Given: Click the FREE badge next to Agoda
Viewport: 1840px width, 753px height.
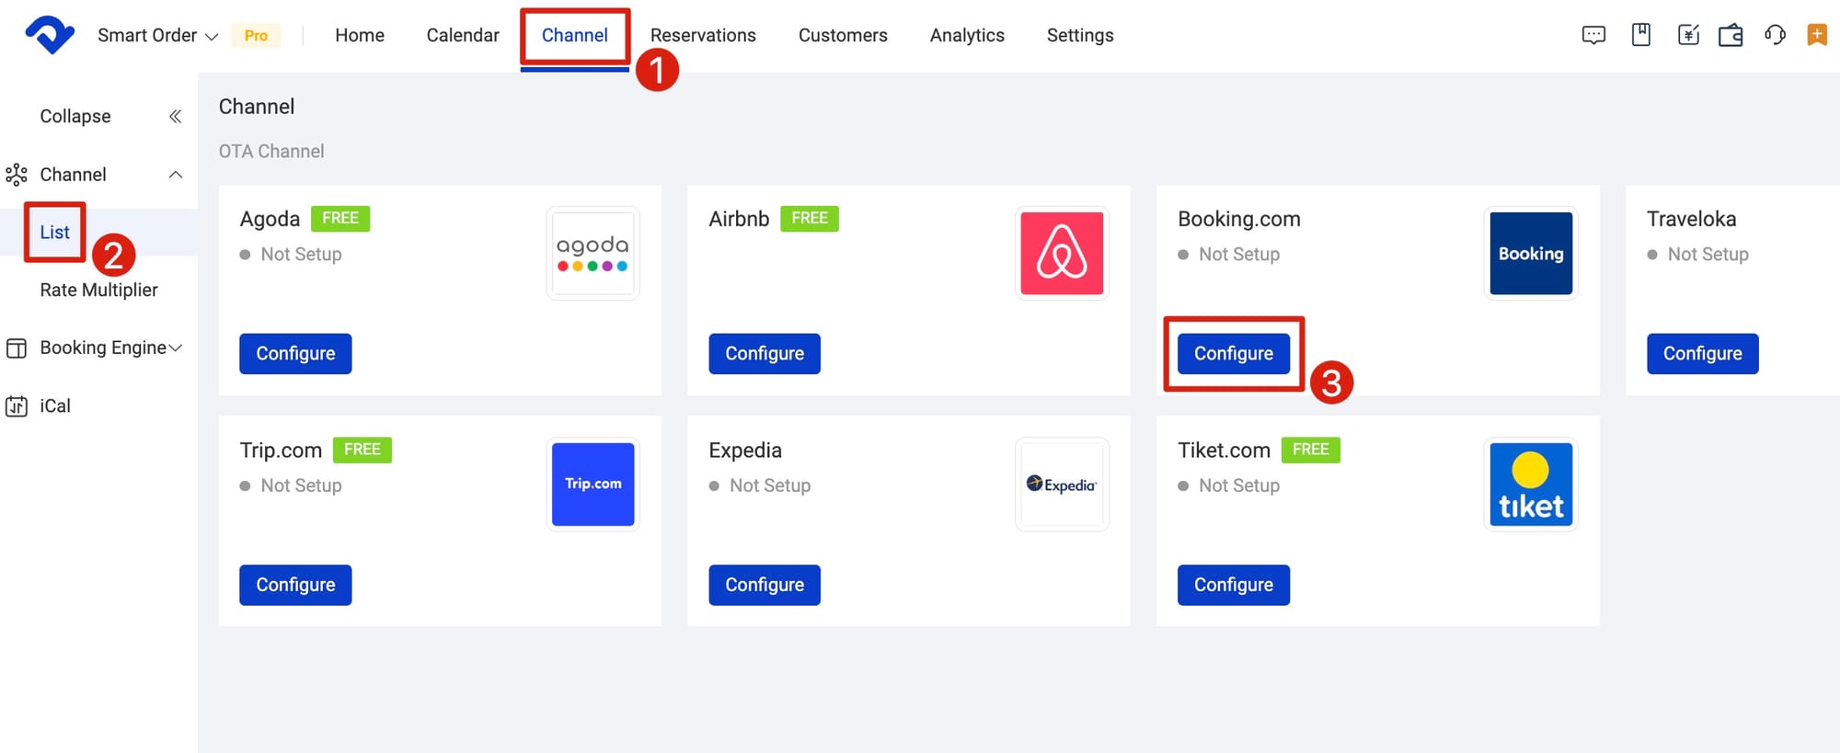Looking at the screenshot, I should pos(340,219).
